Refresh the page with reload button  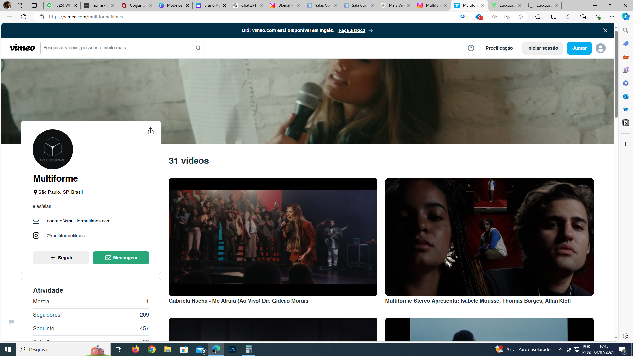click(x=24, y=17)
